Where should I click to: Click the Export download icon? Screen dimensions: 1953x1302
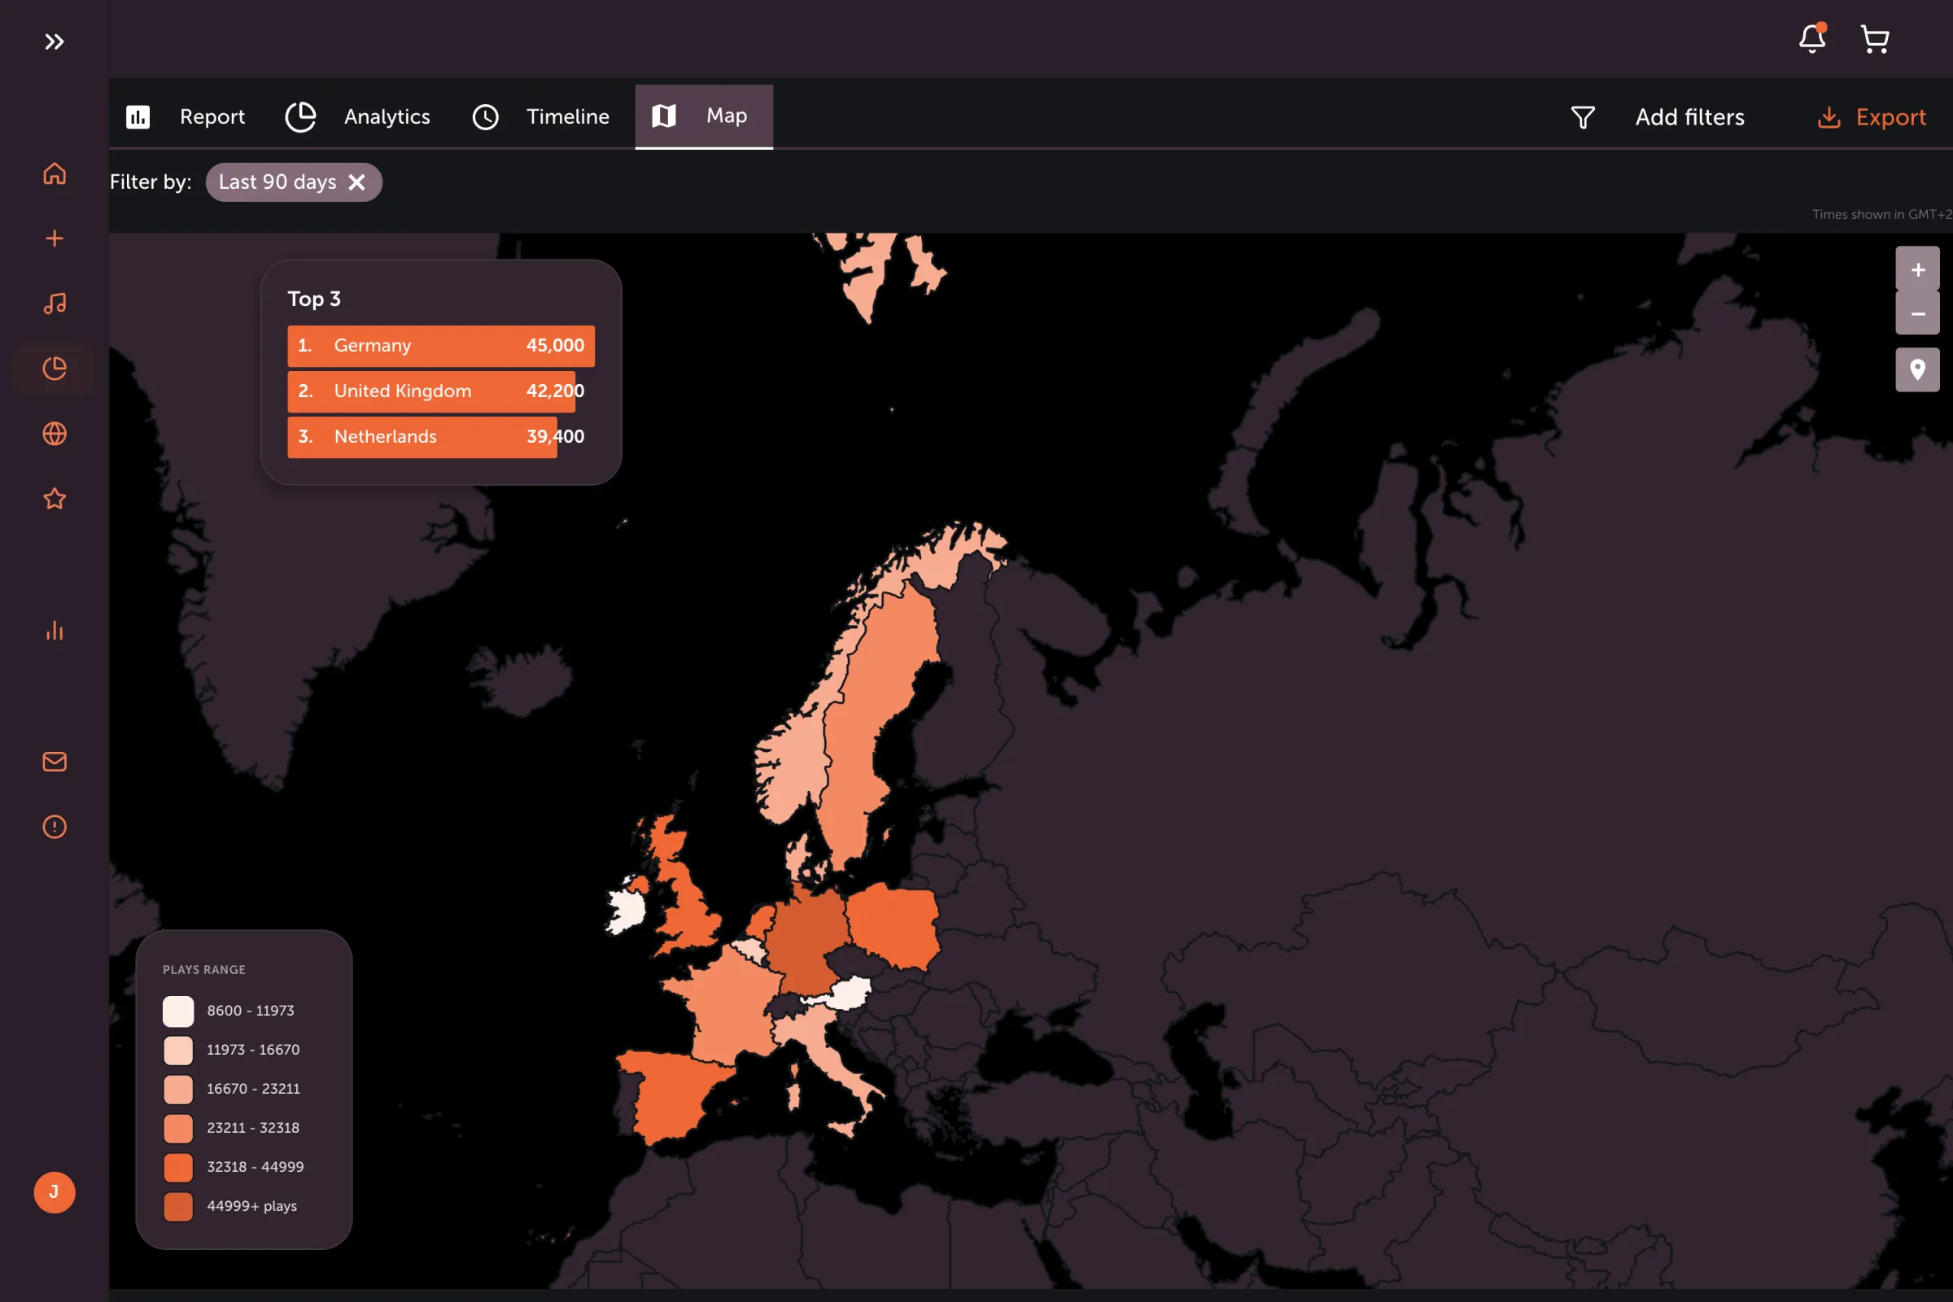(1828, 117)
